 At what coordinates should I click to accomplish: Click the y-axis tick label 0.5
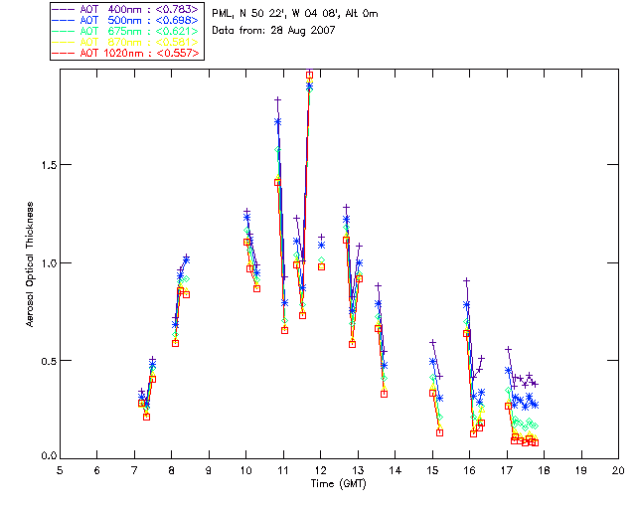(46, 360)
